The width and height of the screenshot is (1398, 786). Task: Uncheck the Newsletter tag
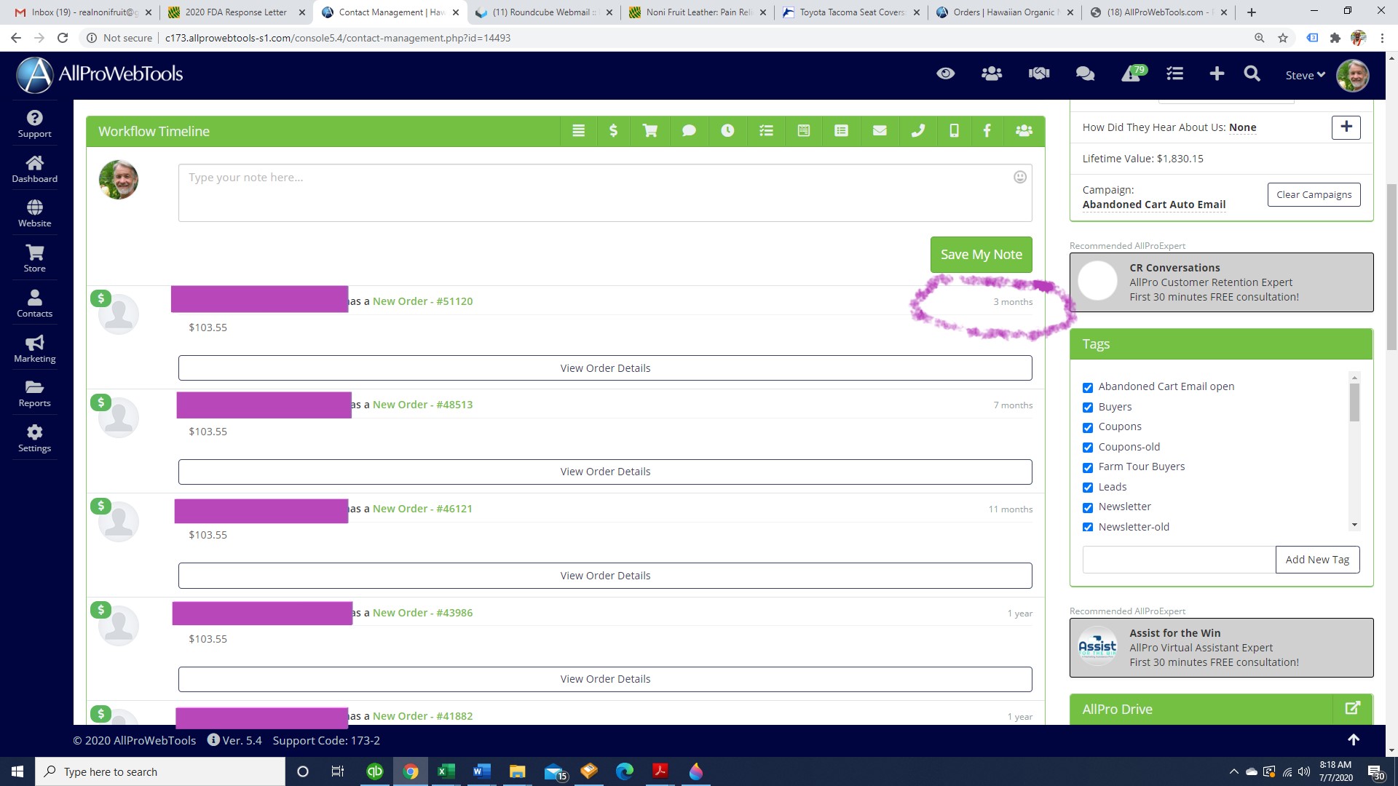pos(1088,507)
